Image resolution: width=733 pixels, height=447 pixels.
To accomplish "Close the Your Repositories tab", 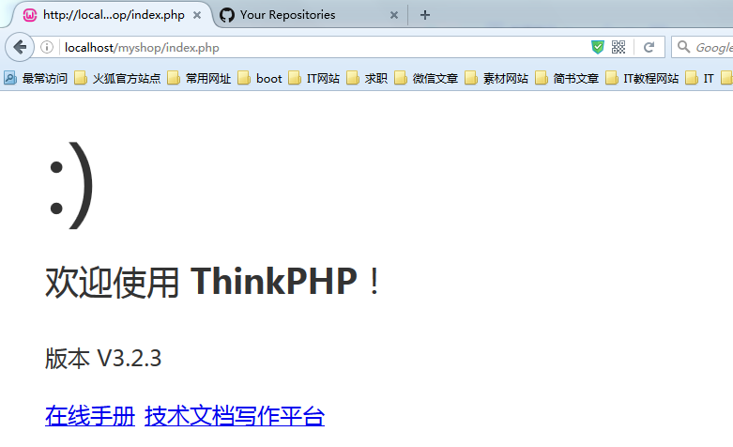I will coord(394,15).
